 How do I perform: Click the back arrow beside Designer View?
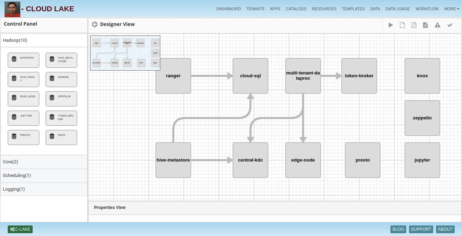(x=95, y=24)
